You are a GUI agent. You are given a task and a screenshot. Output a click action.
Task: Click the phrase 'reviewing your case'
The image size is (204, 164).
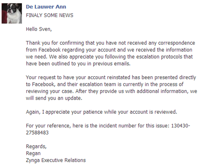pyautogui.click(x=49, y=91)
